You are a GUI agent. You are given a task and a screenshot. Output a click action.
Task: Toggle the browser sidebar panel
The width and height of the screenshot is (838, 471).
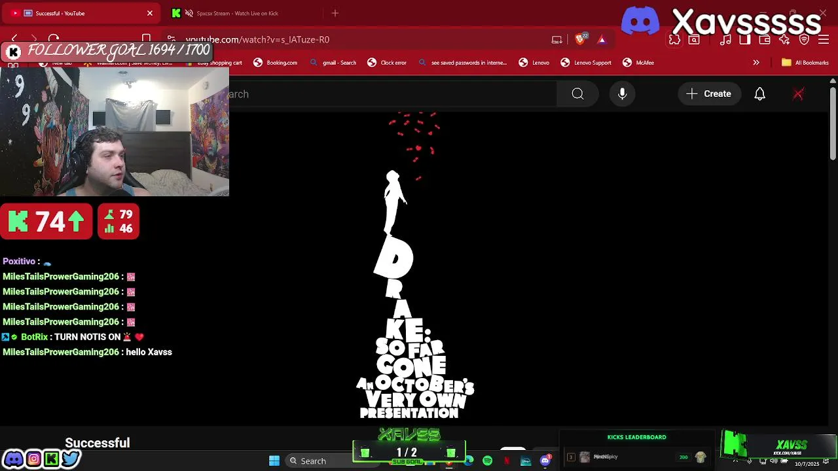[745, 39]
